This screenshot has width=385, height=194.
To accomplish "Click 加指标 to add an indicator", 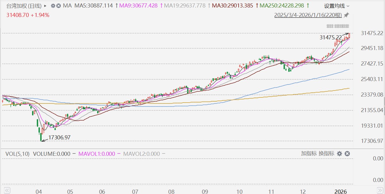I will click(x=309, y=153).
